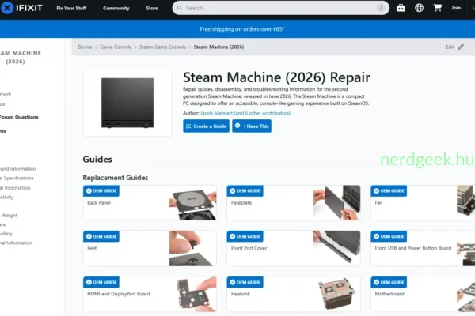Click the HDMI and DisplayPort Board thumbnail
Viewport: 475px width, 316px height.
pos(193,294)
